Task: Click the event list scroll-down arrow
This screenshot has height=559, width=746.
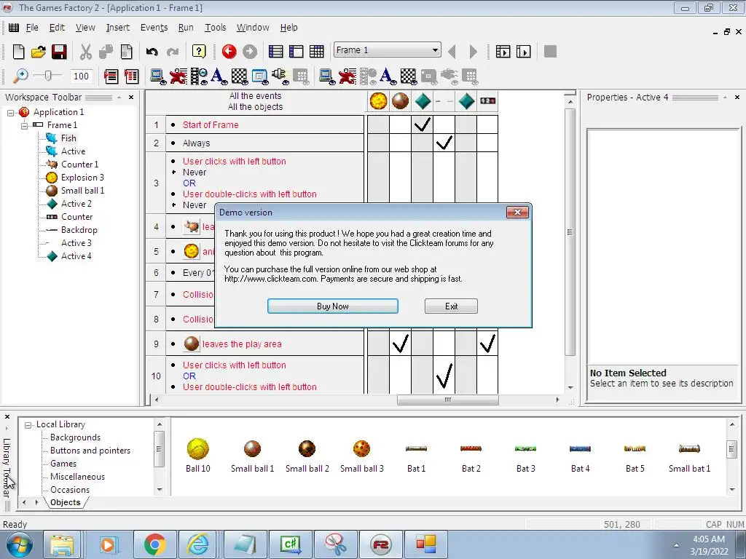Action: tap(570, 388)
